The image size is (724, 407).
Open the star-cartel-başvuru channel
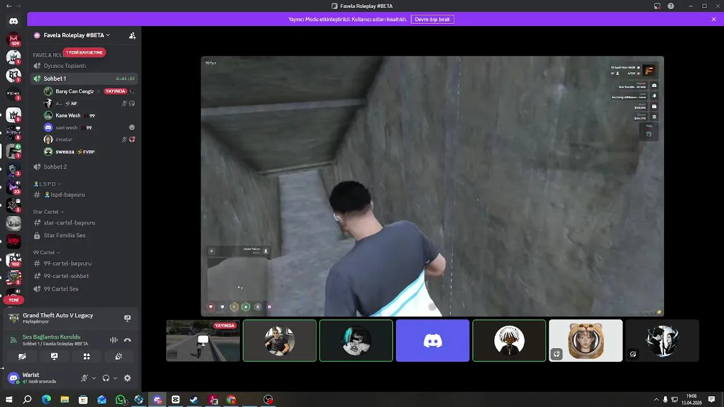(85, 223)
